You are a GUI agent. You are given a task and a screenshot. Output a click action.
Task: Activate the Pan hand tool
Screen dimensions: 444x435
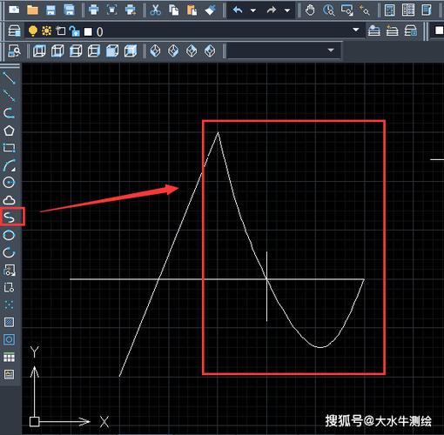310,10
